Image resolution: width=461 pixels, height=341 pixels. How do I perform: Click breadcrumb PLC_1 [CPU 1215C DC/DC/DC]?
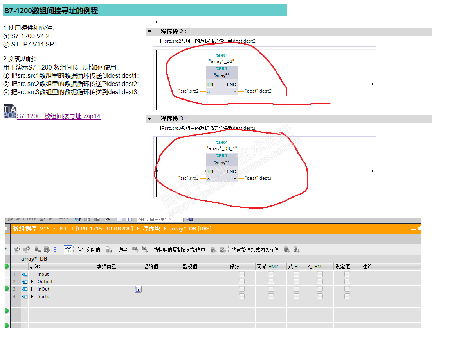(96, 229)
